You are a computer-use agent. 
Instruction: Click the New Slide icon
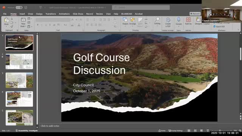coord(23,20)
